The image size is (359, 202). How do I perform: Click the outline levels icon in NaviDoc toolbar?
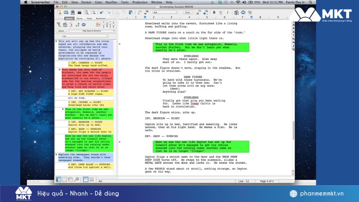(59, 24)
